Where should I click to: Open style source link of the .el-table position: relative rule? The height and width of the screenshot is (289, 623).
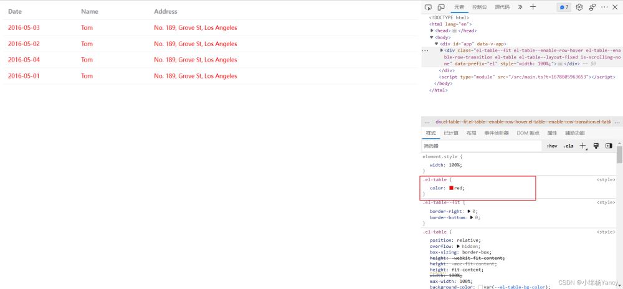[606, 232]
